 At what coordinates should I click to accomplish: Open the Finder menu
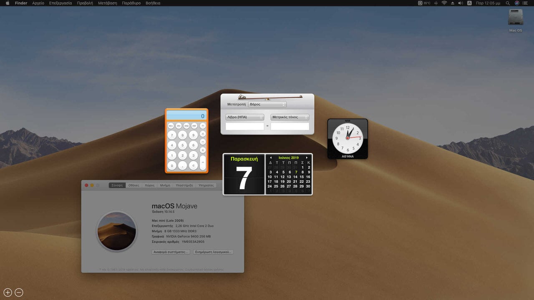click(x=21, y=3)
